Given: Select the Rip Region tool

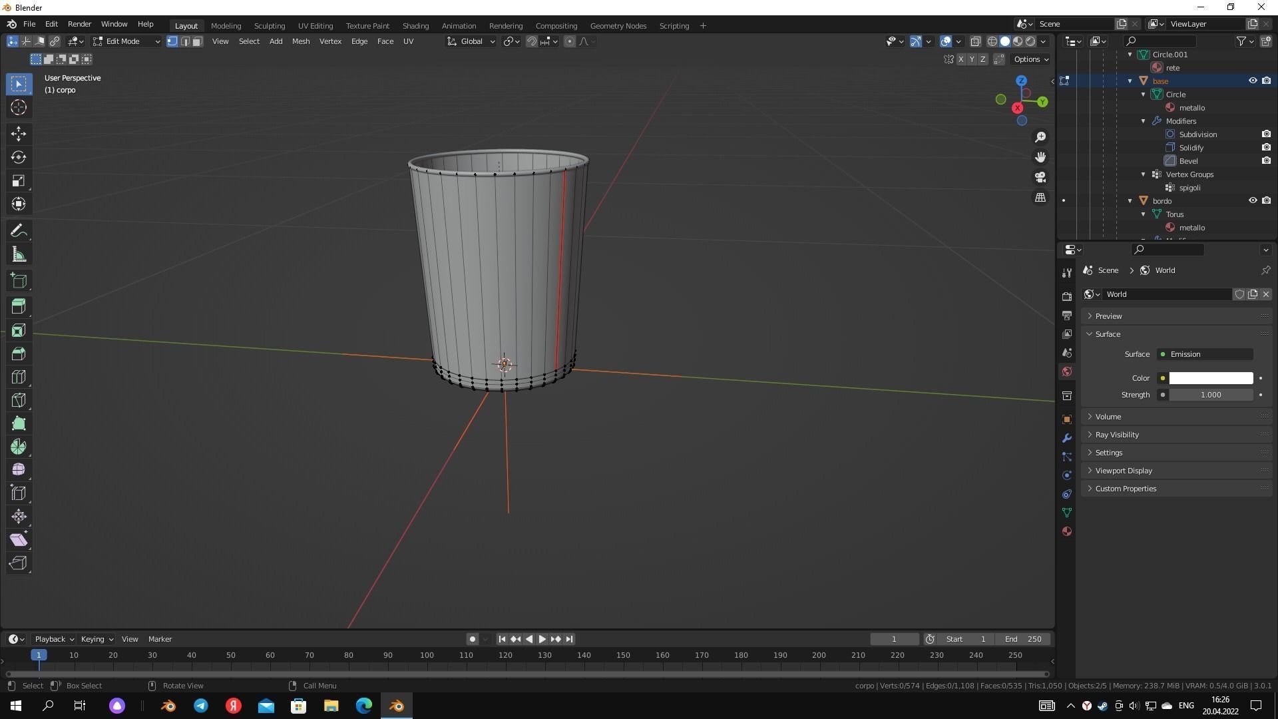Looking at the screenshot, I should (x=19, y=563).
